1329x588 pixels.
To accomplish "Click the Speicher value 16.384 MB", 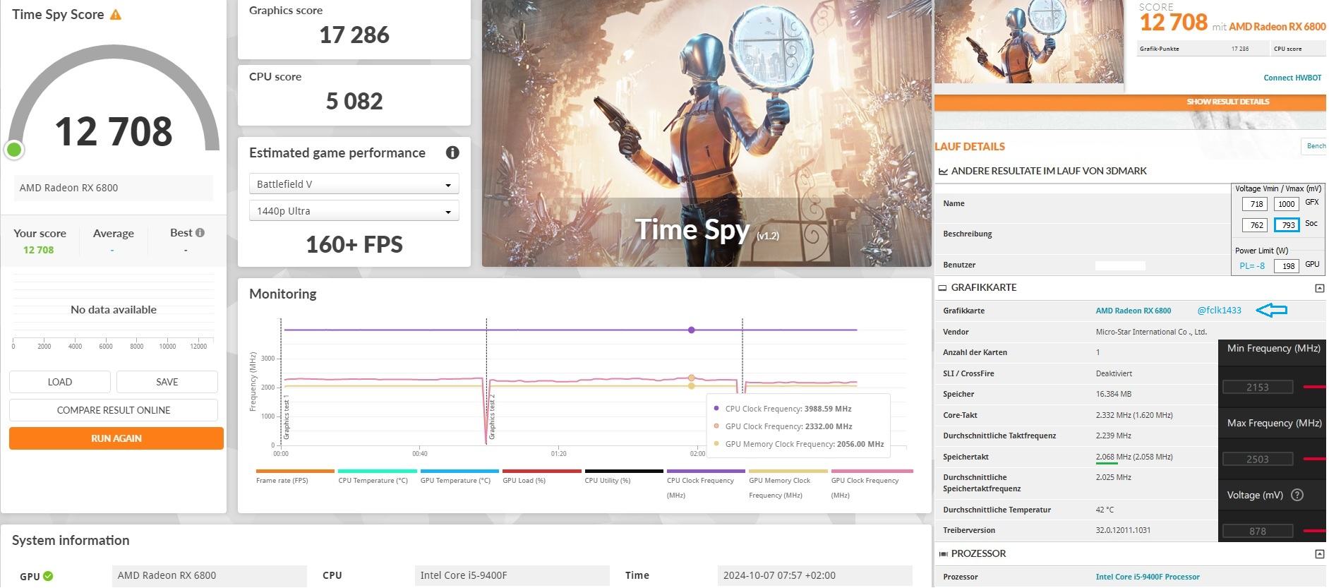I will 1115,394.
